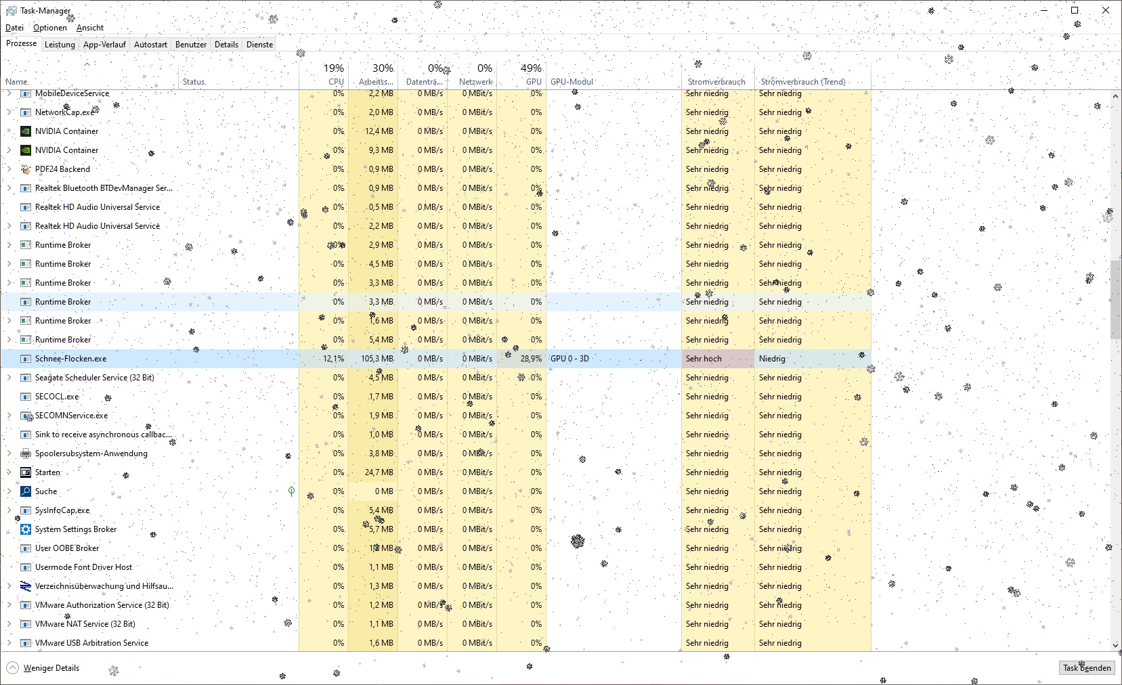The height and width of the screenshot is (685, 1122).
Task: Click the VMware USB Arbitration Service icon
Action: 26,643
